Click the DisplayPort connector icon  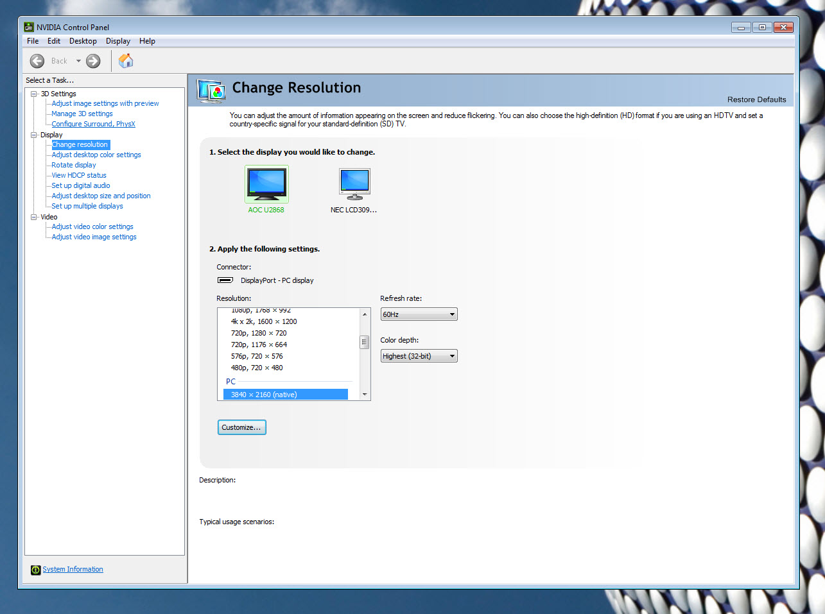225,280
